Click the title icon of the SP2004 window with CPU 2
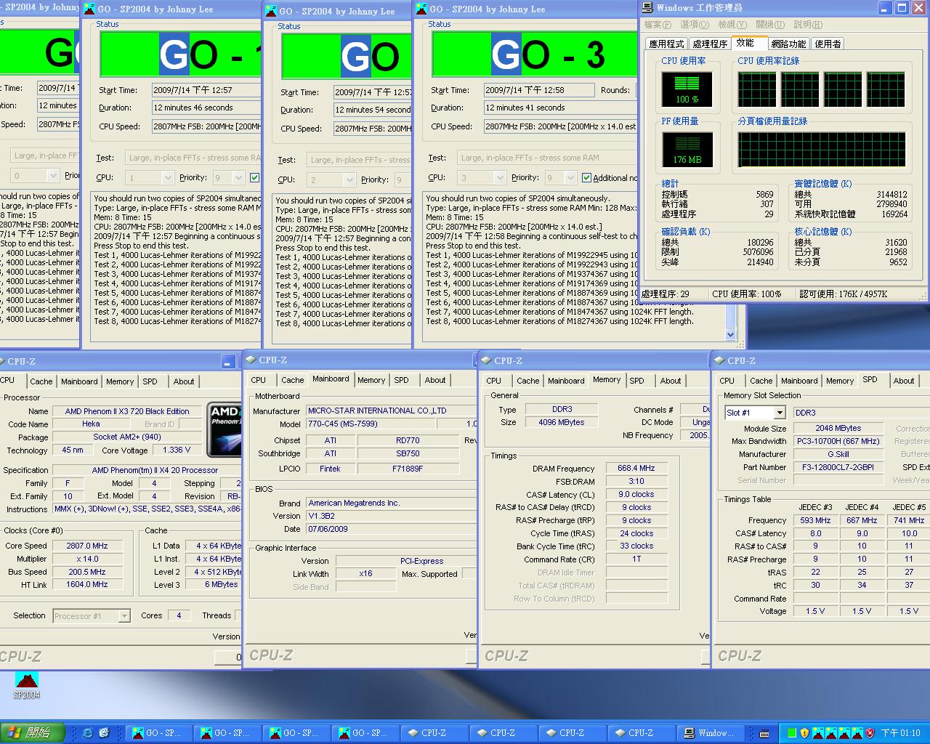The image size is (930, 744). click(271, 11)
